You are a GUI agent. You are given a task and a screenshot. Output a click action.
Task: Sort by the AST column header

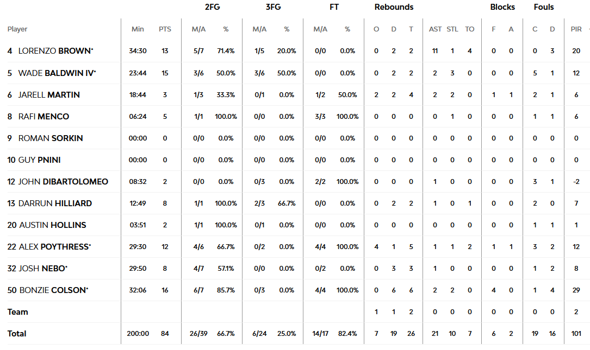(x=435, y=29)
